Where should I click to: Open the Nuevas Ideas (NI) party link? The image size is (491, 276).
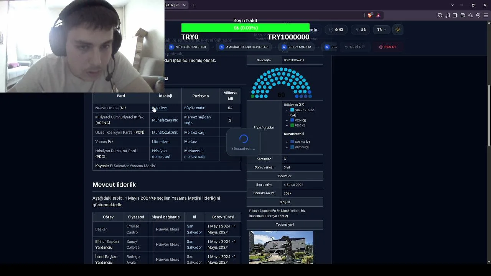click(110, 108)
